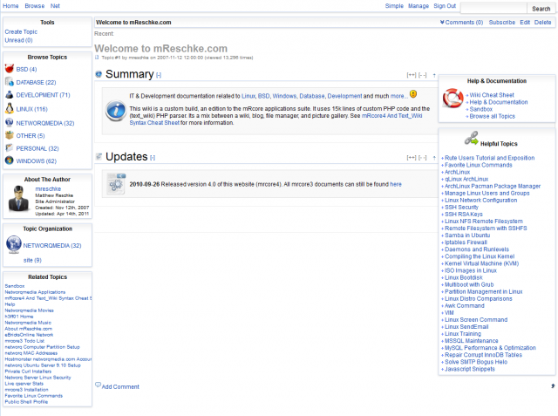Open the Net menu item
Image resolution: width=558 pixels, height=416 pixels.
(55, 6)
